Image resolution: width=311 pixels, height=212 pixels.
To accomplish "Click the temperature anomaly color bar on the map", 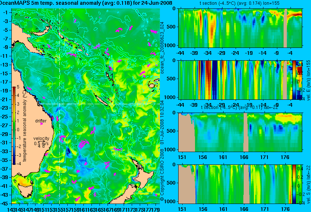I will (14, 126).
